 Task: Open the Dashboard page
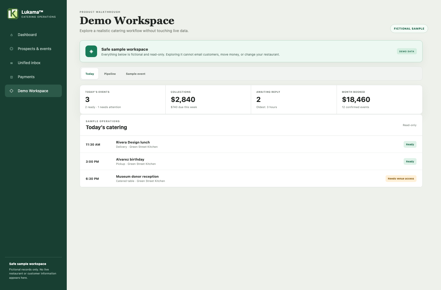coord(33,35)
